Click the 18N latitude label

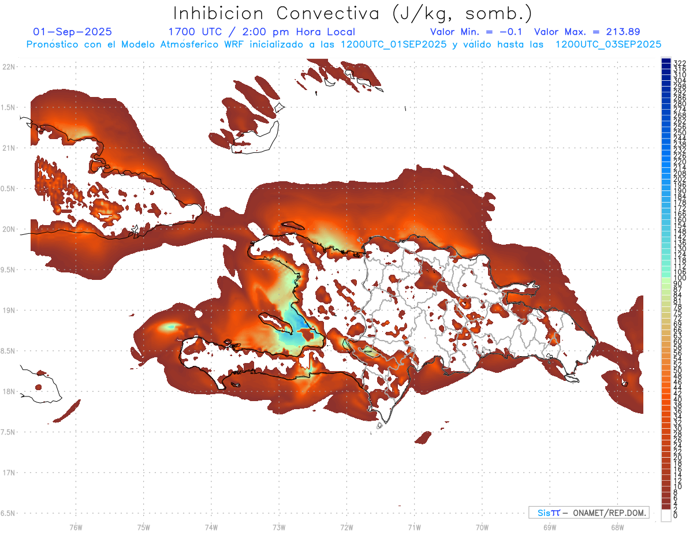(x=9, y=391)
